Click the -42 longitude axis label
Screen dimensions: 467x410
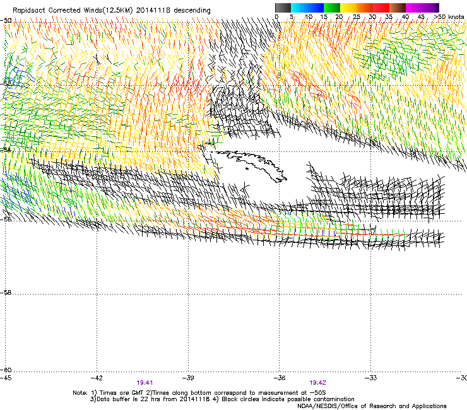pos(97,378)
